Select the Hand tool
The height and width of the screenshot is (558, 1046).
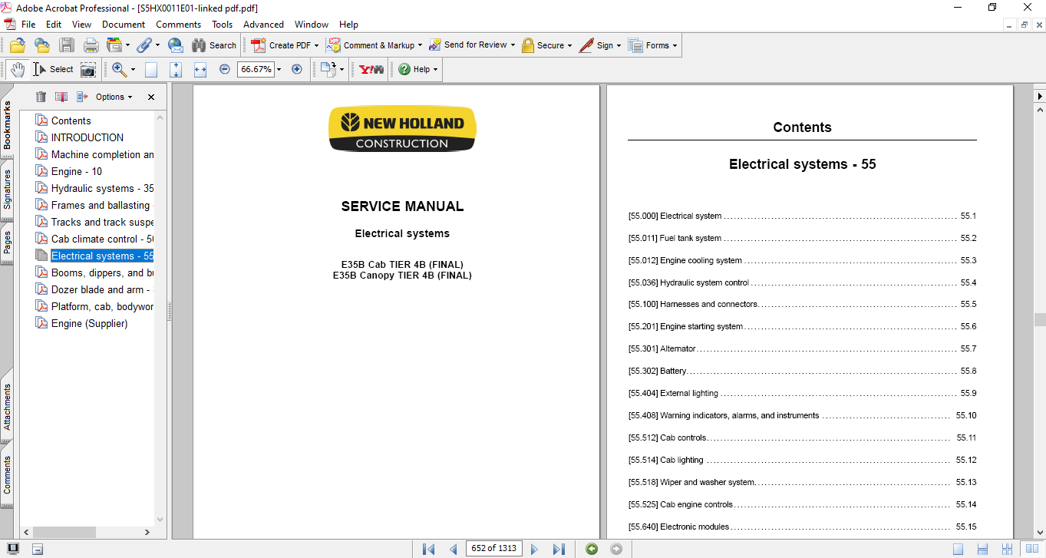point(18,69)
